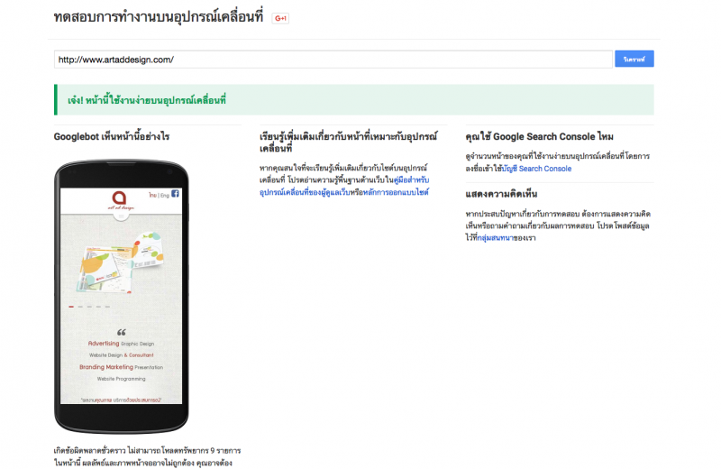
Task: Click the product brochure image in preview
Action: click(x=121, y=262)
